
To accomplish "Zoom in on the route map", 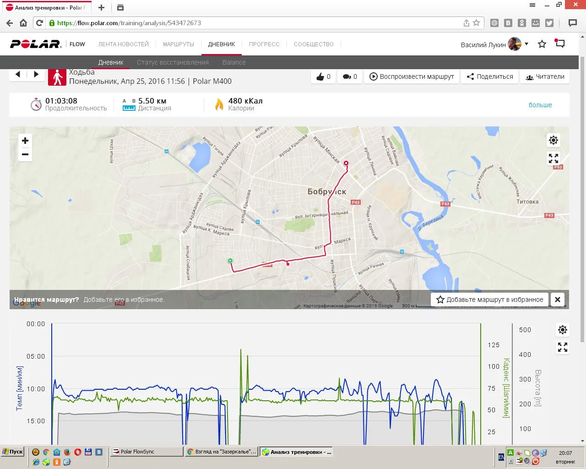I will tap(25, 141).
